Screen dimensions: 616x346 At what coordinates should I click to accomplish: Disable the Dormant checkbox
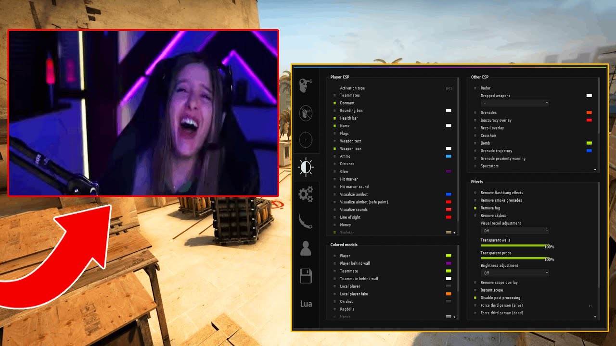[334, 103]
